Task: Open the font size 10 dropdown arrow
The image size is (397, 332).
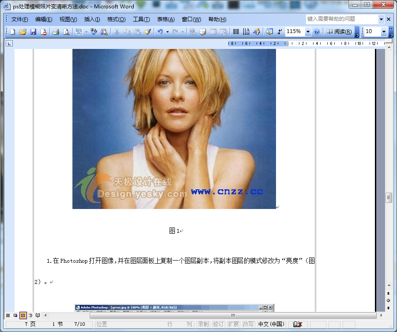Action: (x=384, y=32)
